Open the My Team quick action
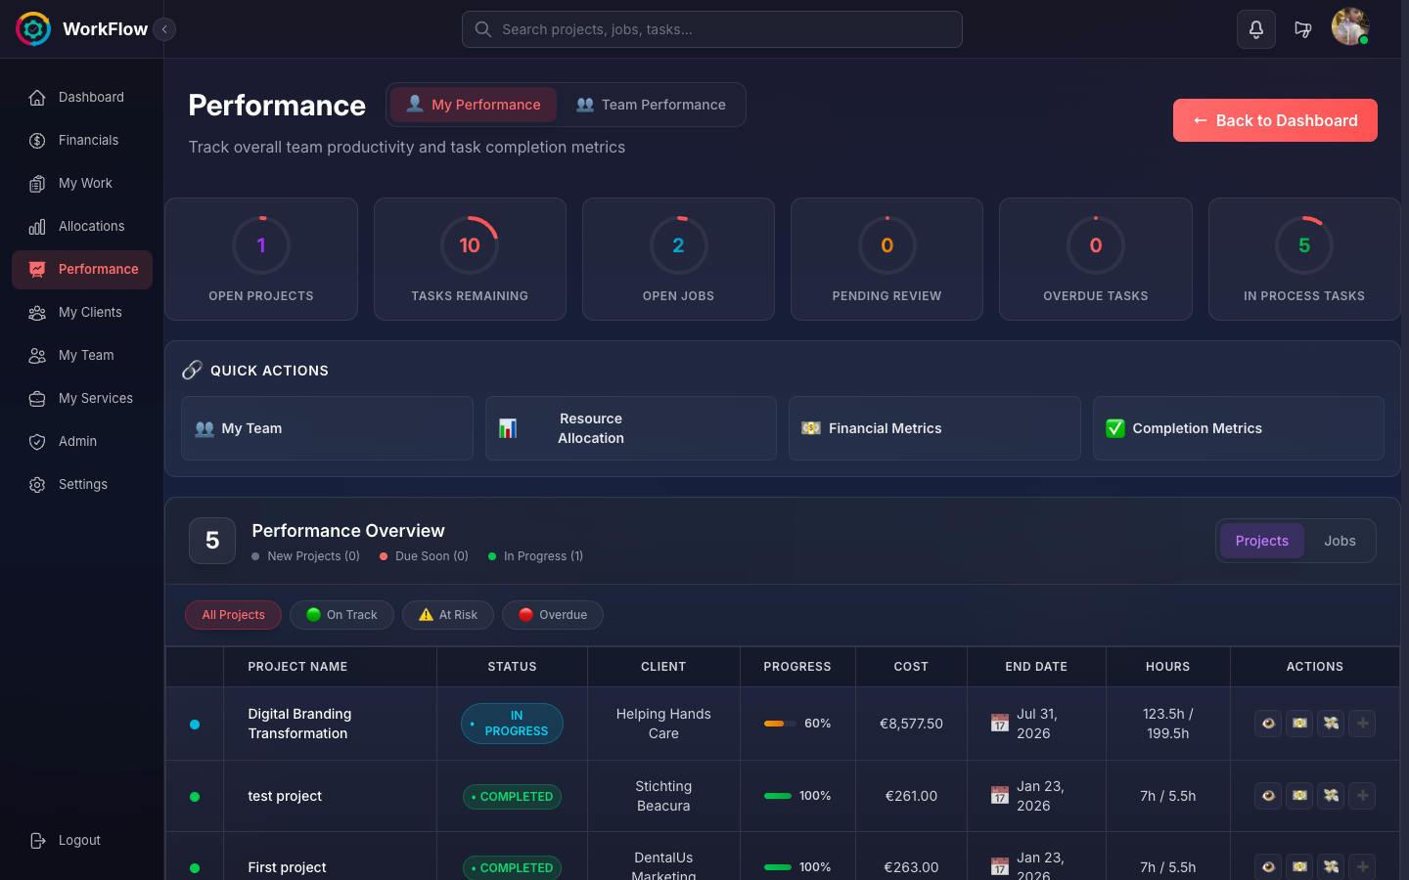Screen dimensions: 1409x880 point(327,427)
